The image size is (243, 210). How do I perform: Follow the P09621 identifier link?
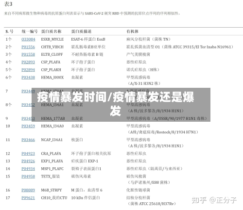[x=28, y=198]
